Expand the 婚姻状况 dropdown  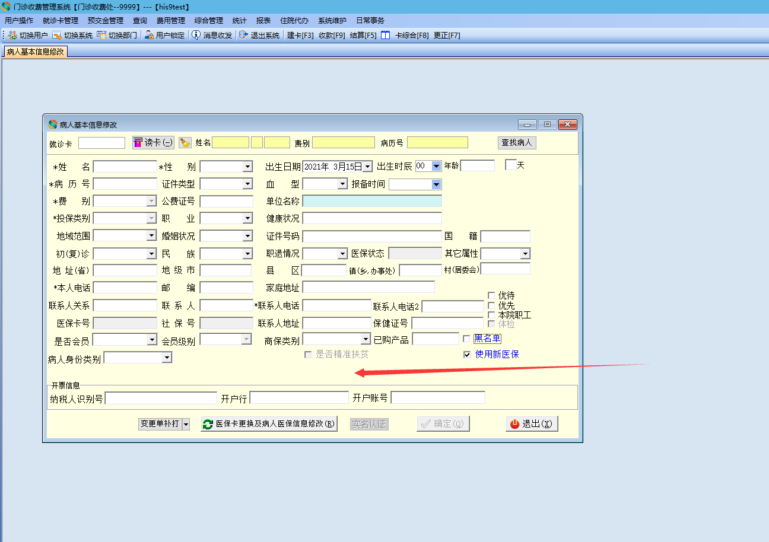(x=248, y=236)
